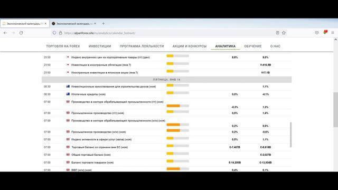Click the Japan flag beside Инвестиции в иностранные облигации
The height and width of the screenshot is (190, 338).
[x=68, y=64]
